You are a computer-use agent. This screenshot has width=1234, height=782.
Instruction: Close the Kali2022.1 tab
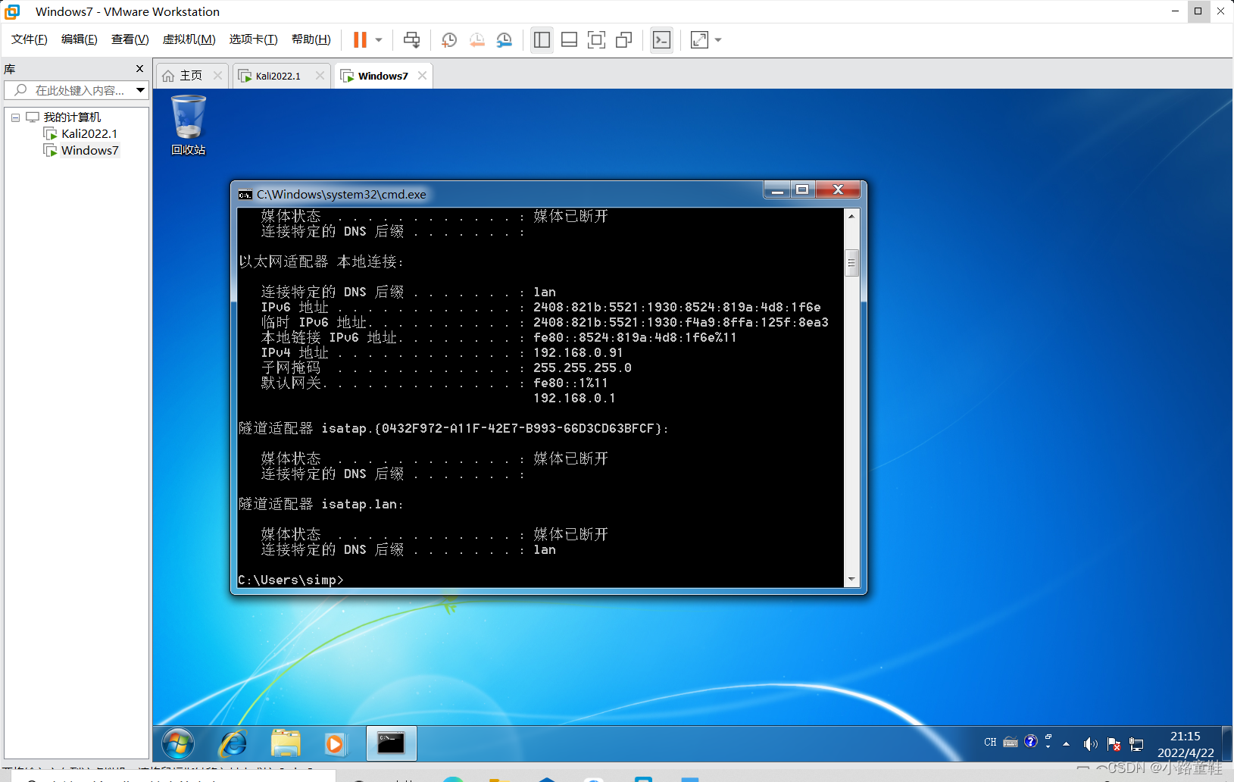coord(320,76)
